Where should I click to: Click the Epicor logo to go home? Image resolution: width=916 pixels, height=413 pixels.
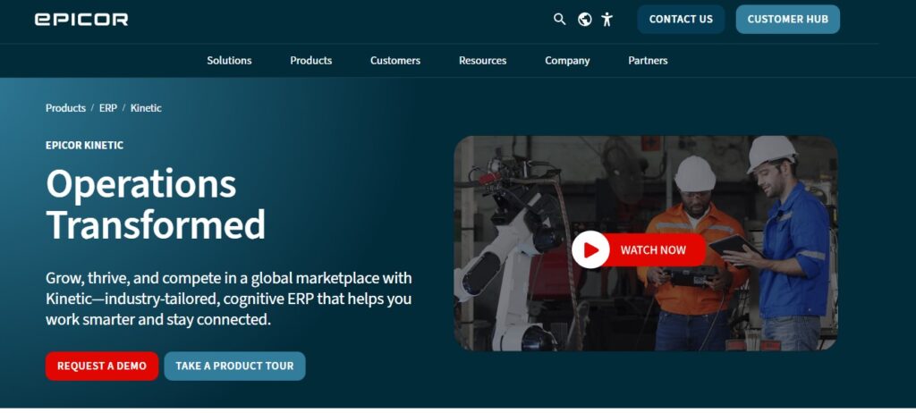tap(81, 19)
